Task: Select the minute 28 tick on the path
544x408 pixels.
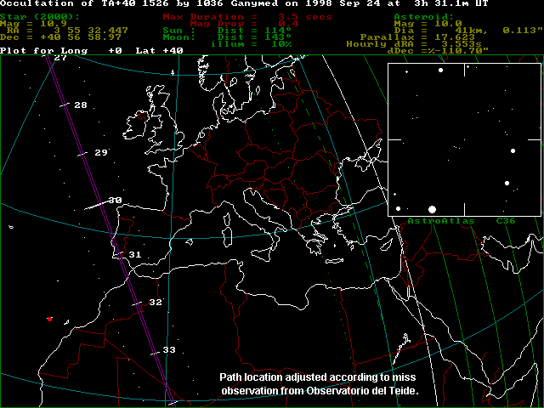Action: pyautogui.click(x=65, y=106)
